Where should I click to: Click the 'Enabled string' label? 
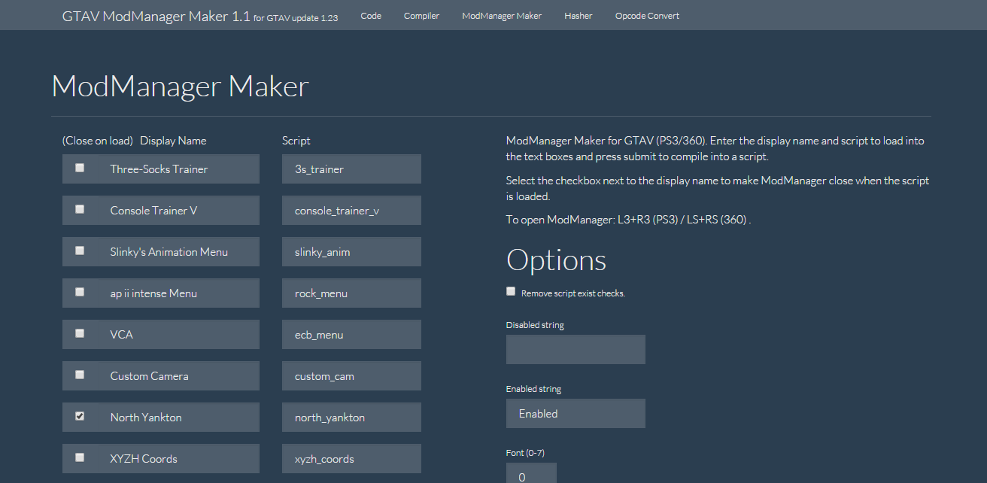(534, 389)
